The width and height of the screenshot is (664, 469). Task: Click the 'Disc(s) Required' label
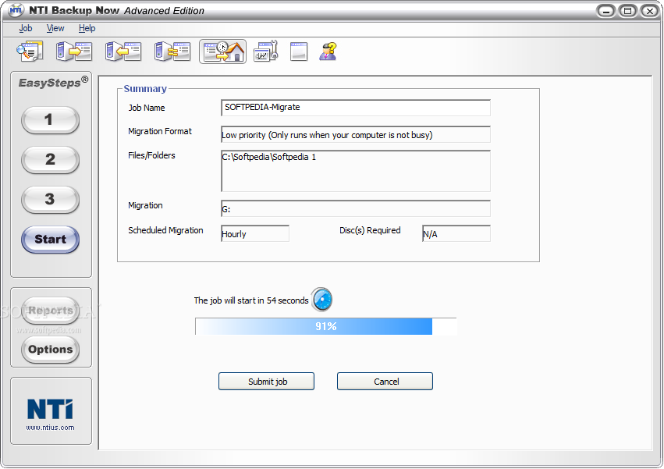click(370, 230)
